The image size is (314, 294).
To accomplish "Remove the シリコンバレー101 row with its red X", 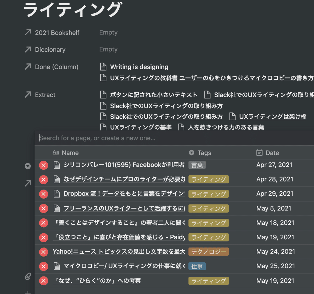I will [44, 165].
